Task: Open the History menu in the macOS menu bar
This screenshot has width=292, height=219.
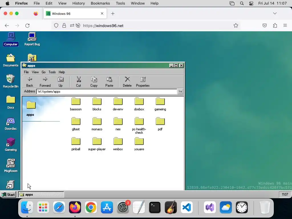Action: 78,3
